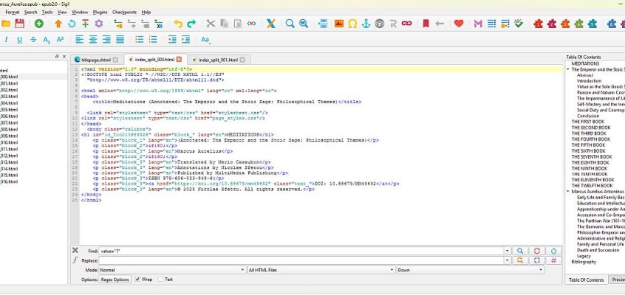Viewport: 625px width, 295px height.
Task: Open the Replace history dropdown arrow
Action: (507, 260)
